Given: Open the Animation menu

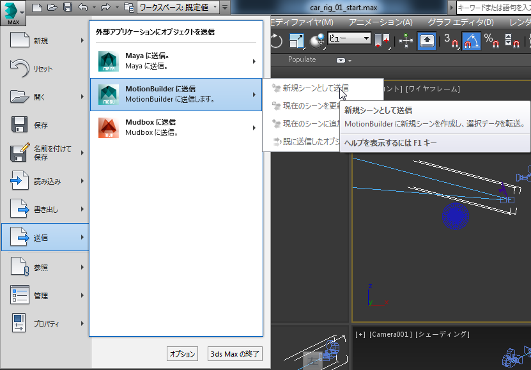Looking at the screenshot, I should (x=381, y=22).
